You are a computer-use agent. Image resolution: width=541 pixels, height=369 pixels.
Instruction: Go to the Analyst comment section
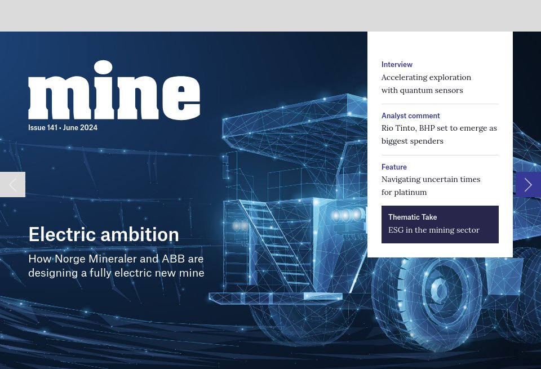(410, 115)
